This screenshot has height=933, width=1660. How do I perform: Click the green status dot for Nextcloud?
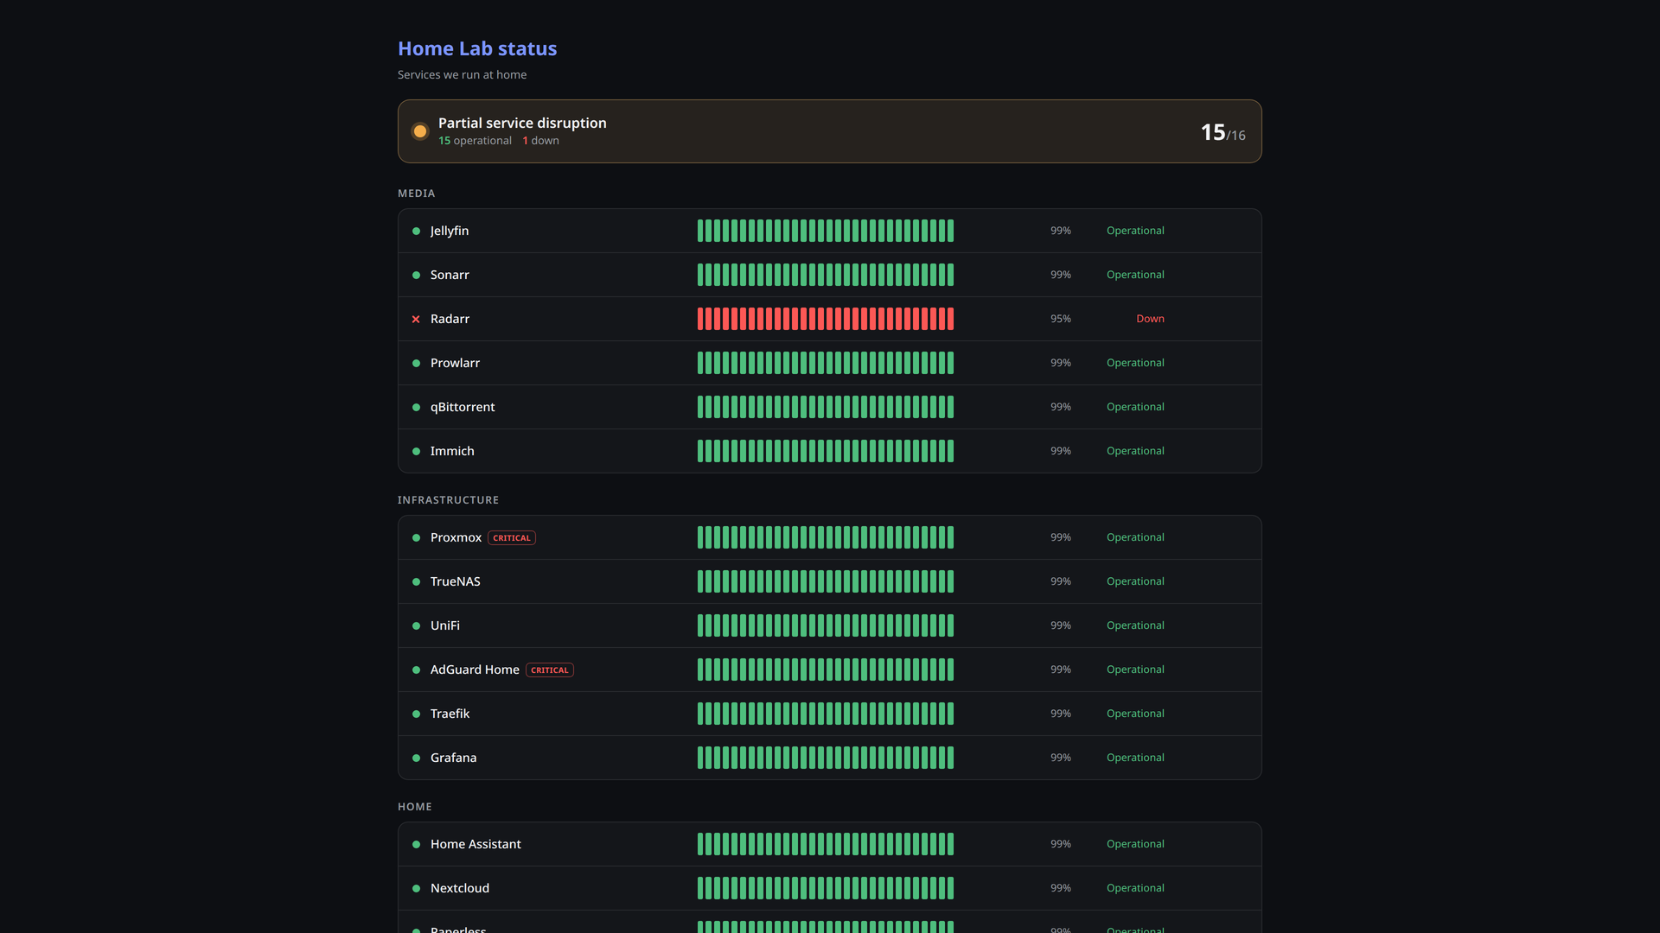[x=416, y=888]
